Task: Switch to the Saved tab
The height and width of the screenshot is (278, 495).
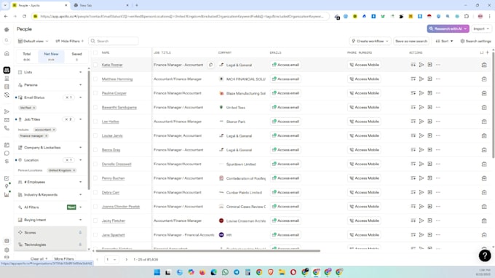Action: 76,56
